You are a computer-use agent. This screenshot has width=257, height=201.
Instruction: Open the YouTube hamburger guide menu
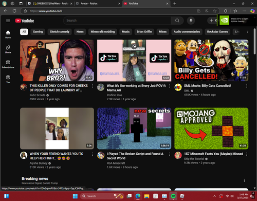click(x=8, y=21)
